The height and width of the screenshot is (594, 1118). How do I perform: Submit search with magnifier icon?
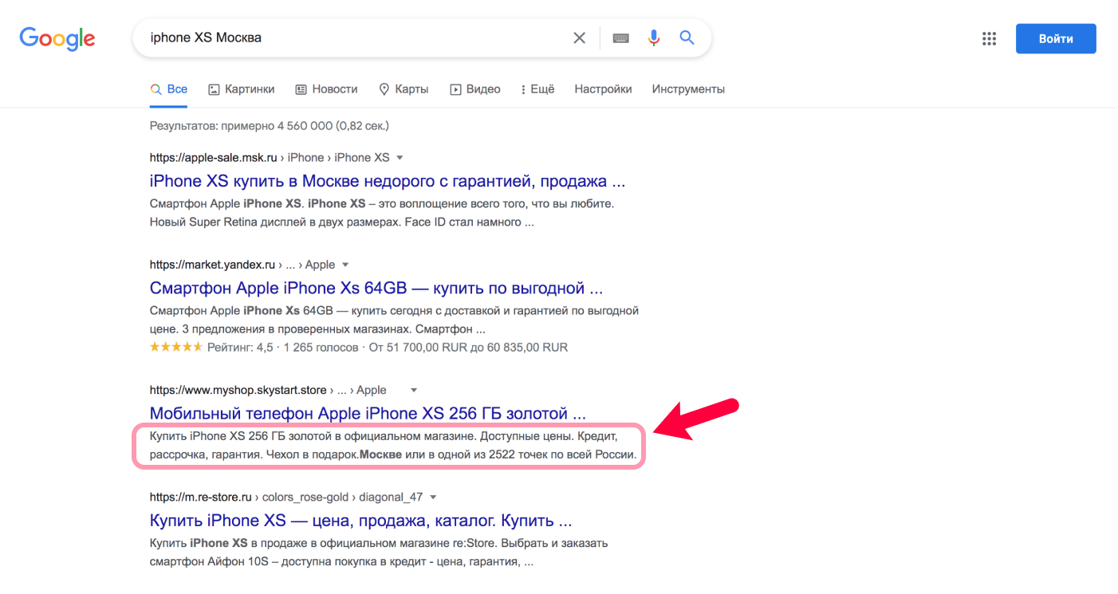click(x=687, y=37)
